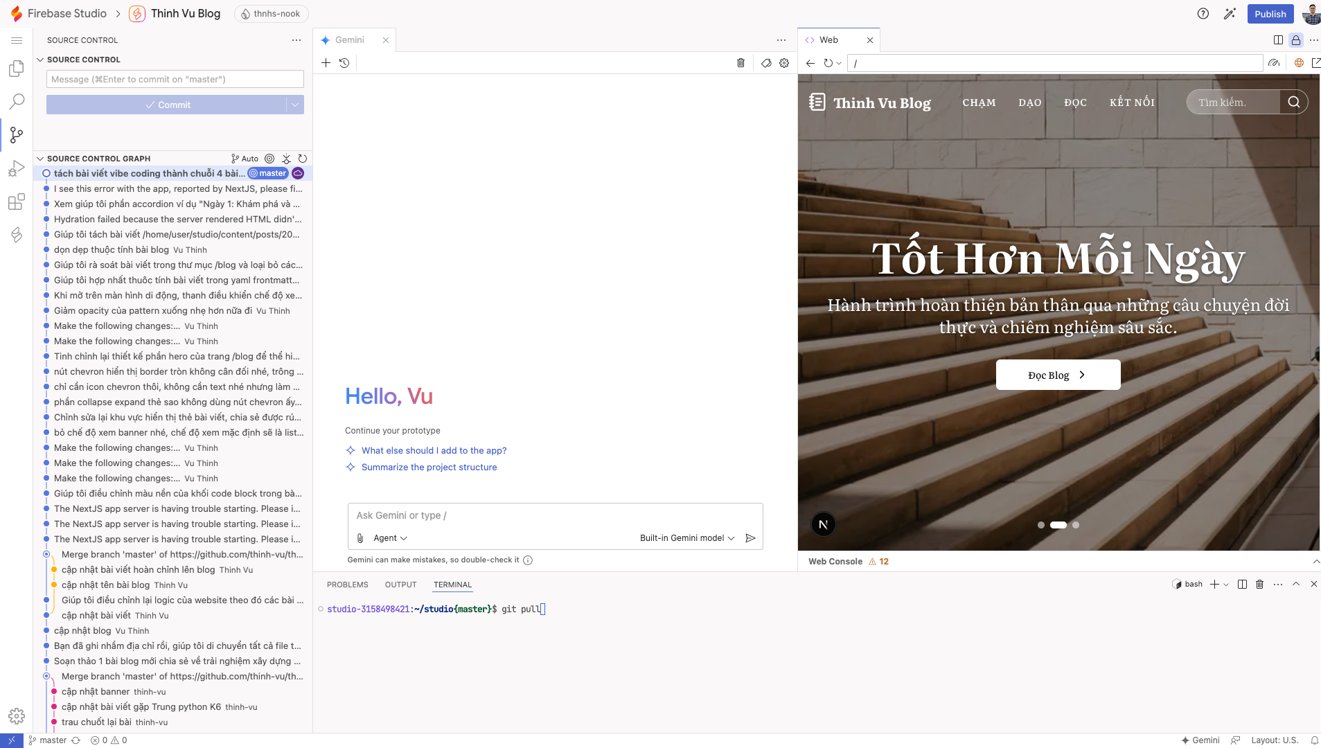Kill terminal using the trash icon
Image resolution: width=1321 pixels, height=748 pixels.
1259,584
